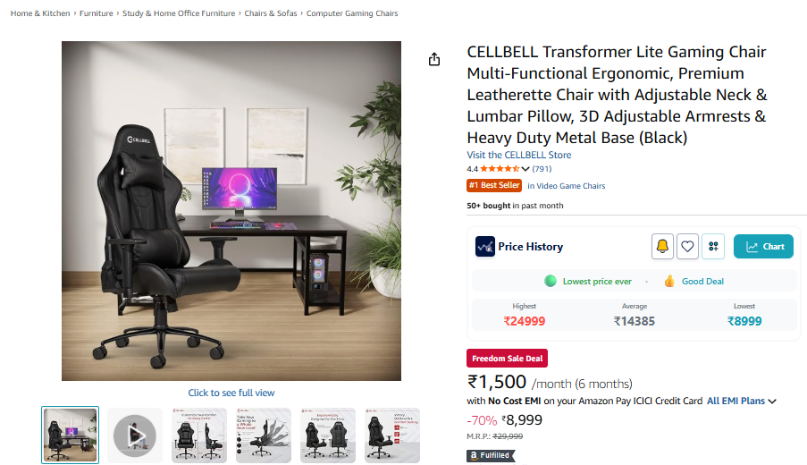Open the similar products grid icon
The height and width of the screenshot is (465, 807).
[x=713, y=247]
